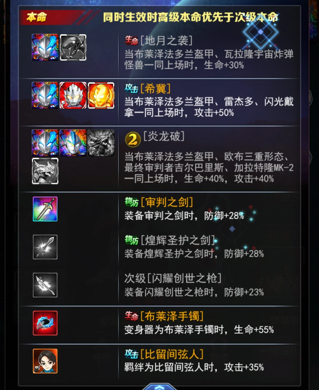
Task: Select the [地月之袭] bond title
Action: (166, 40)
